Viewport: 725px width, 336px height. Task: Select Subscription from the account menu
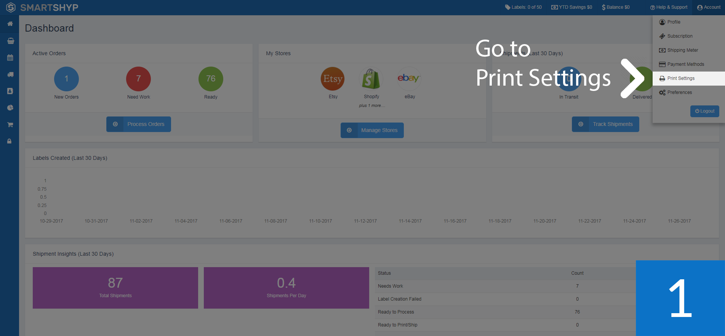688,36
